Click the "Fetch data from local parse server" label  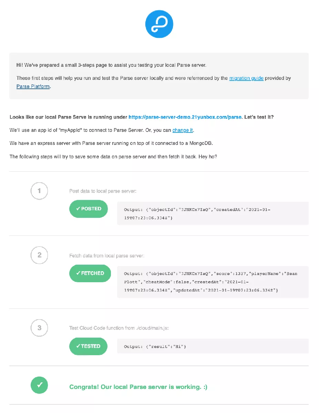coord(107,256)
